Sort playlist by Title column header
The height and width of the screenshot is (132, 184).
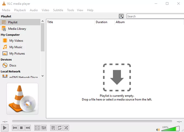[x=70, y=22]
